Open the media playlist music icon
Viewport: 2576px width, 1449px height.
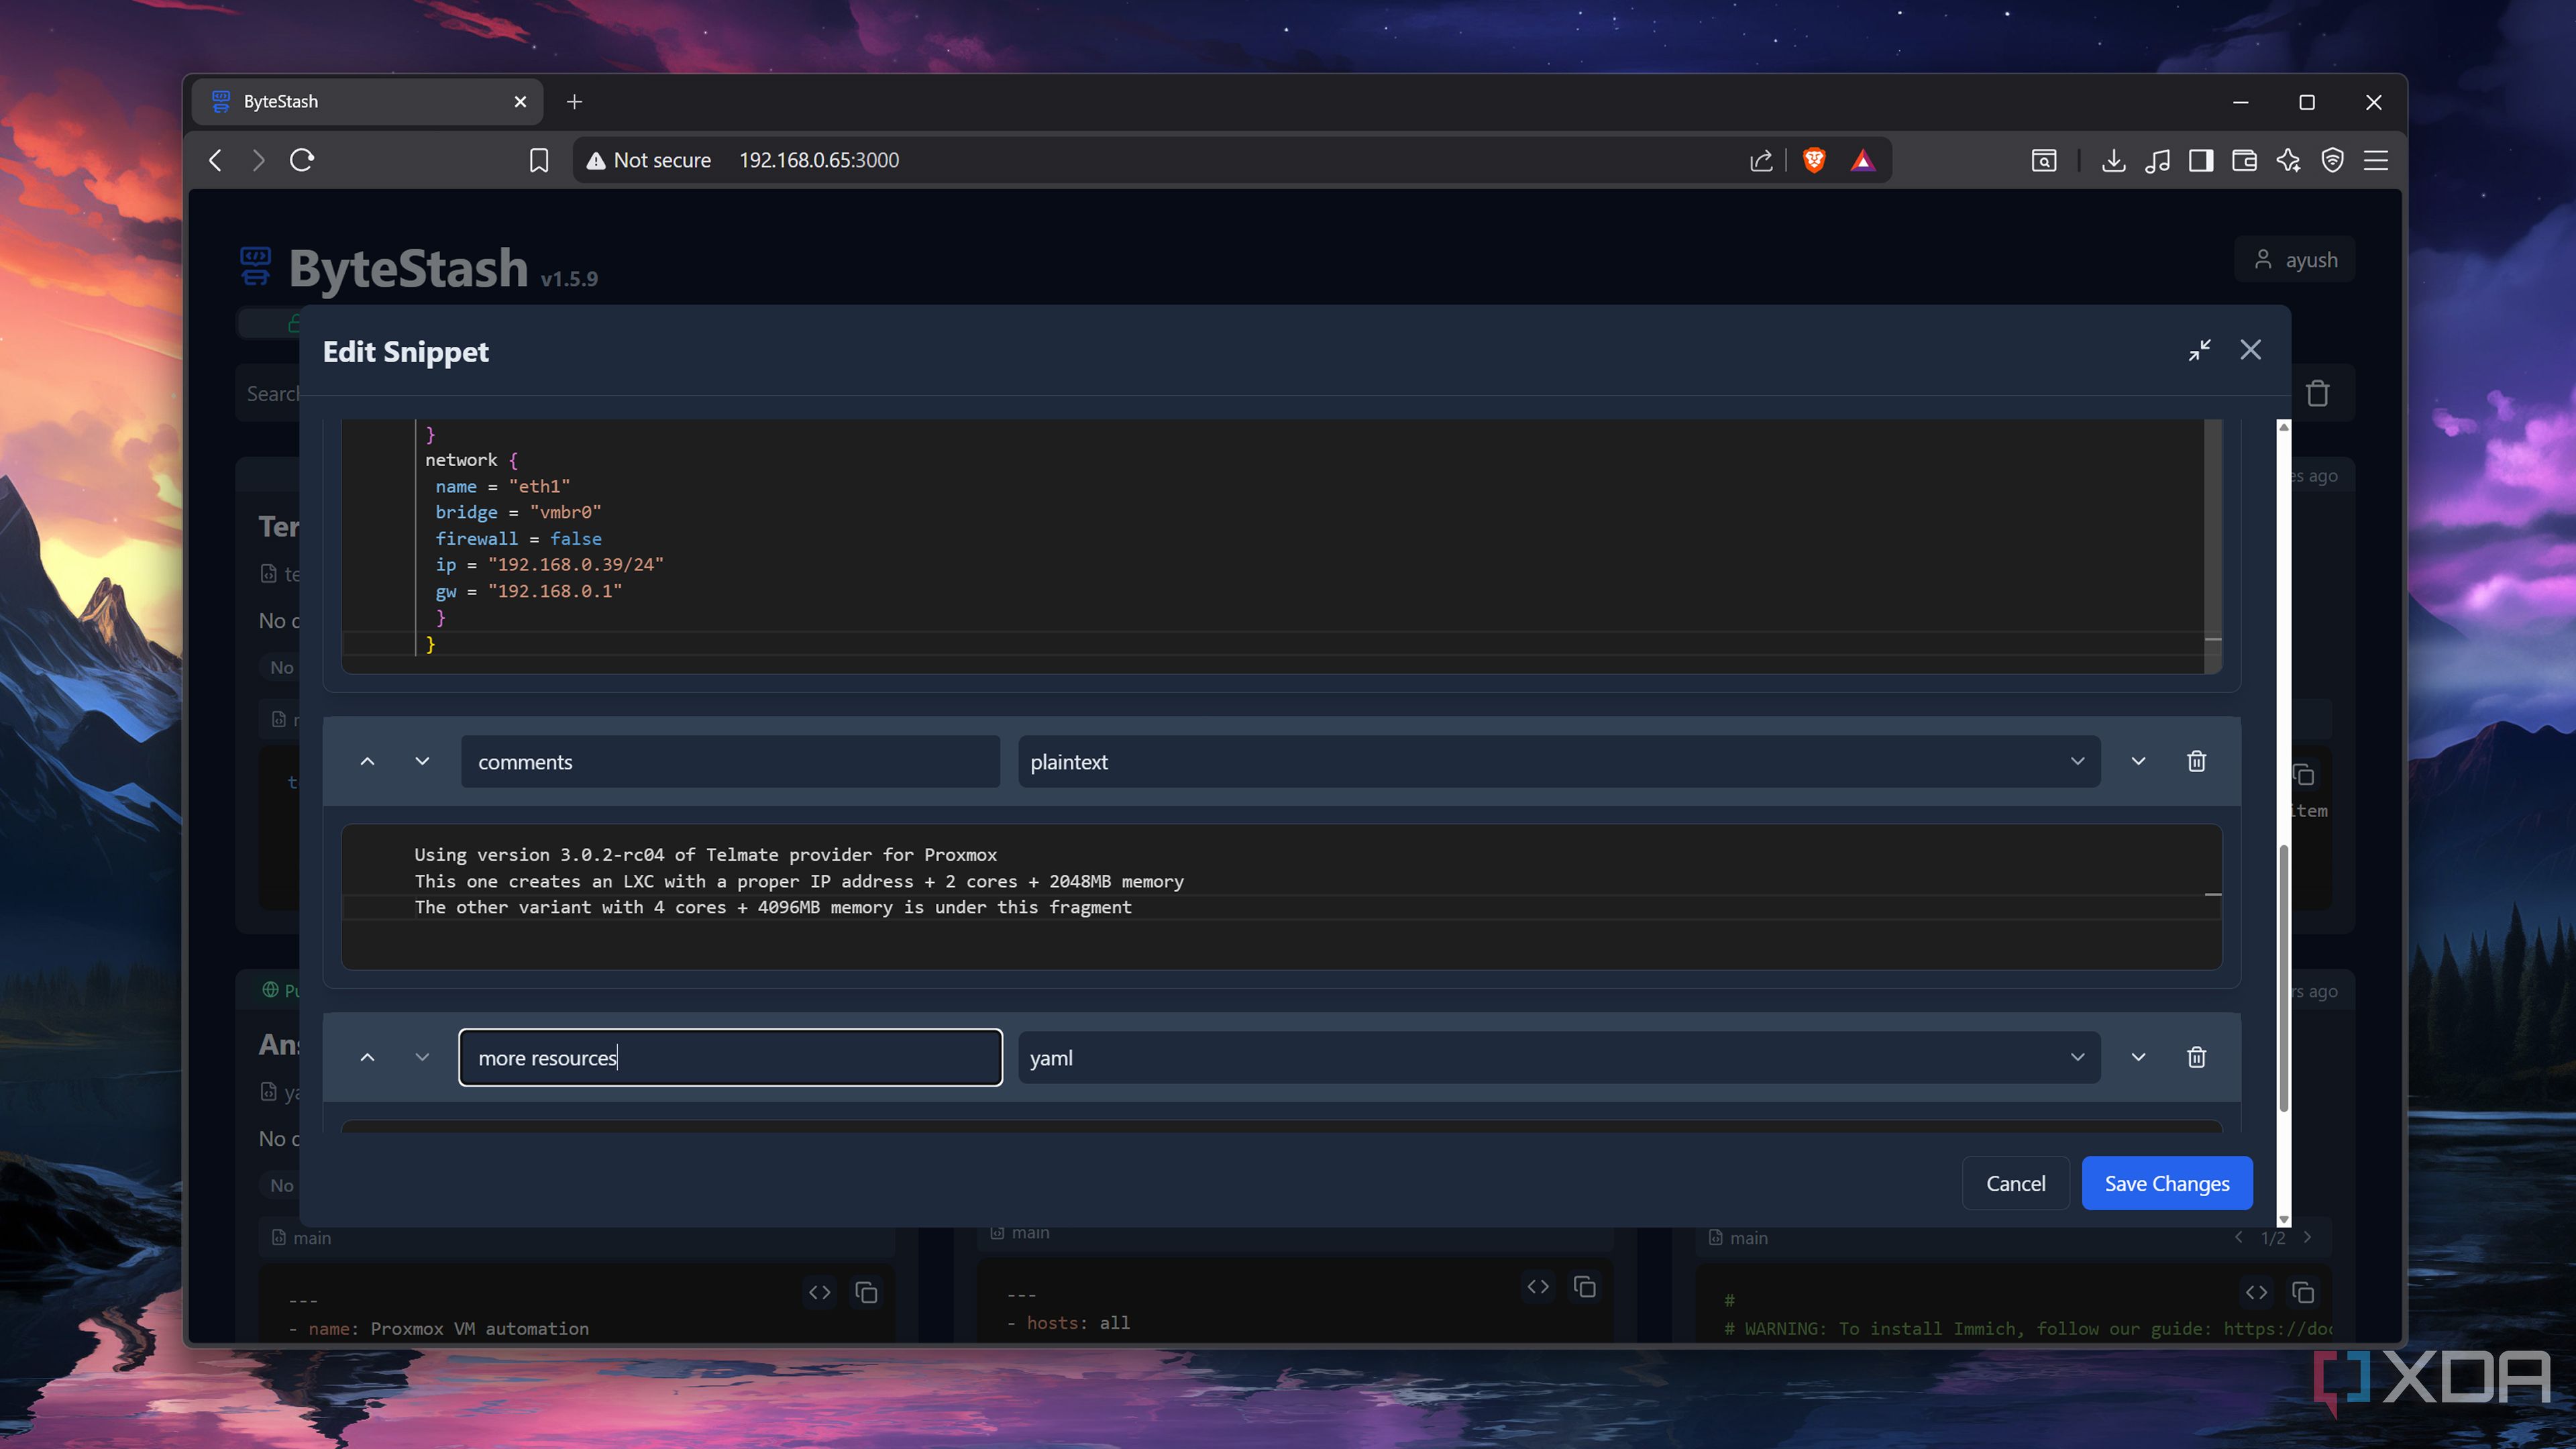pos(2157,160)
